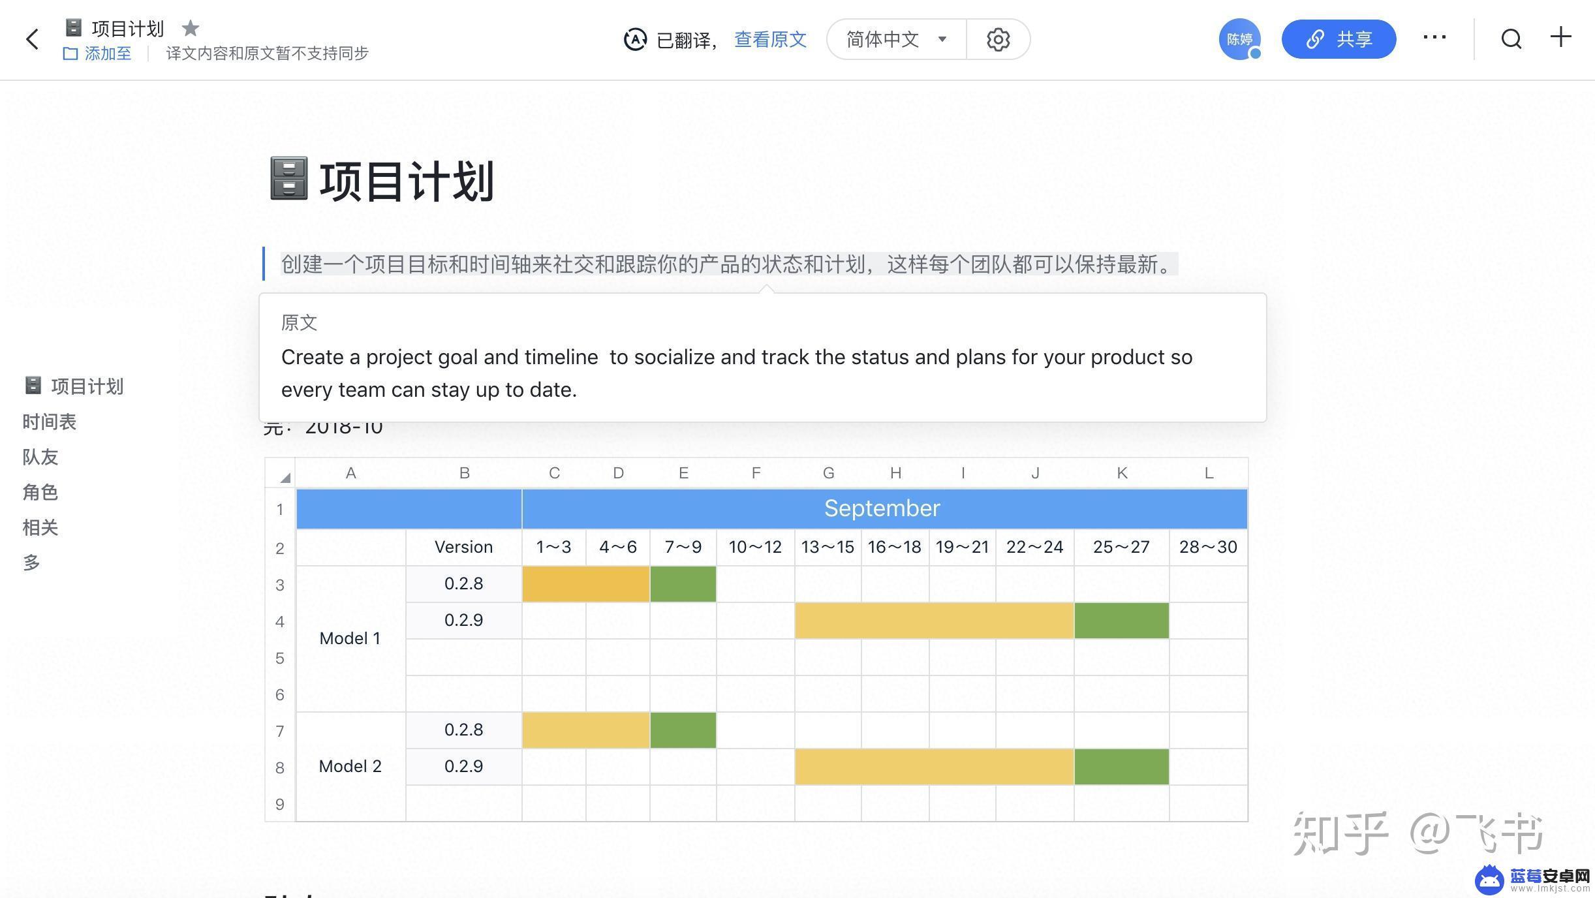Click the Version cell
This screenshot has height=898, width=1595.
coord(464,547)
